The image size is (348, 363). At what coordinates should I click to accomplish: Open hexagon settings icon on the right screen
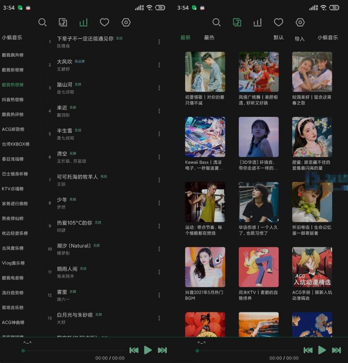coord(300,22)
